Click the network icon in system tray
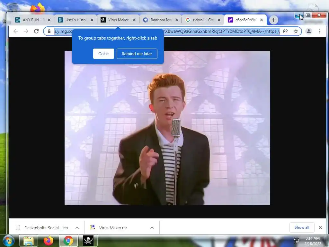Image resolution: width=329 pixels, height=247 pixels. tap(297, 241)
